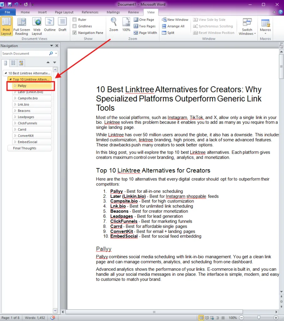This screenshot has height=321, width=284.
Task: Click the zoom slider in status bar
Action: click(259, 318)
